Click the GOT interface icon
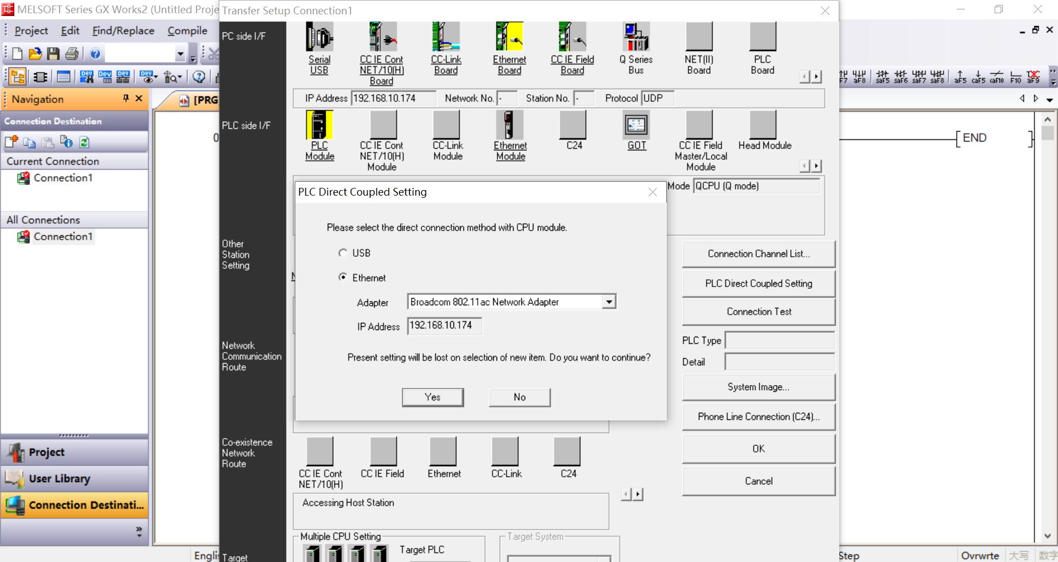1058x562 pixels. pyautogui.click(x=636, y=125)
